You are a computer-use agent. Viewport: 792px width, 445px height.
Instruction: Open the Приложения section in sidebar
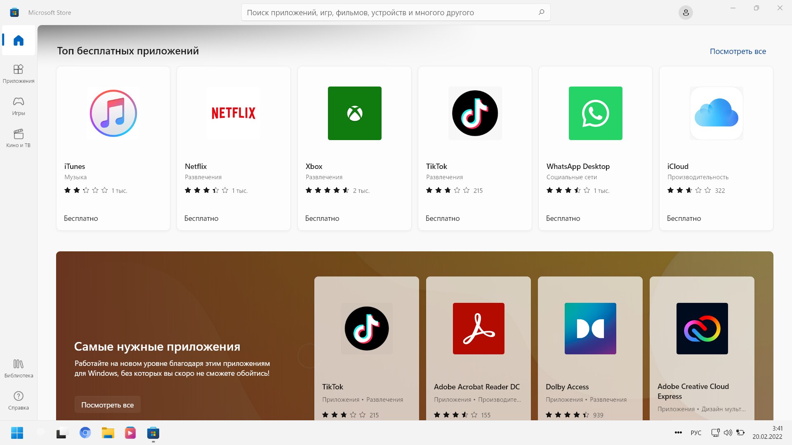pos(19,74)
